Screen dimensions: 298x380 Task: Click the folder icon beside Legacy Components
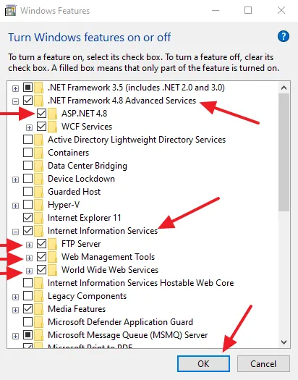point(39,296)
